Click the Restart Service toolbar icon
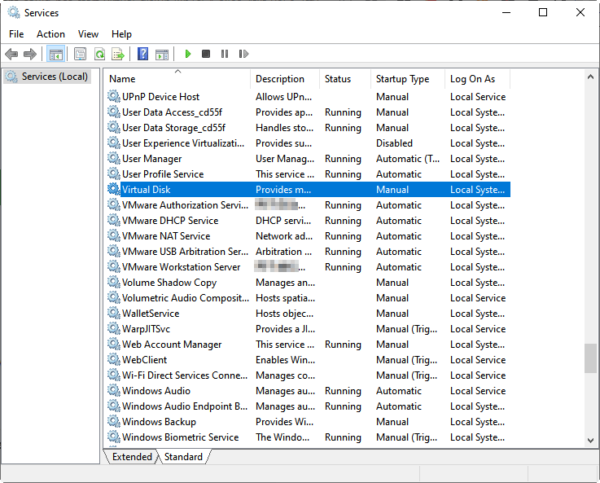 243,55
